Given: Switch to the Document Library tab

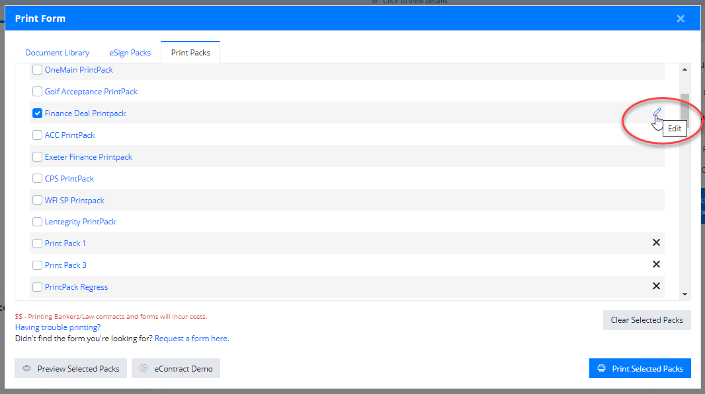Looking at the screenshot, I should [57, 53].
